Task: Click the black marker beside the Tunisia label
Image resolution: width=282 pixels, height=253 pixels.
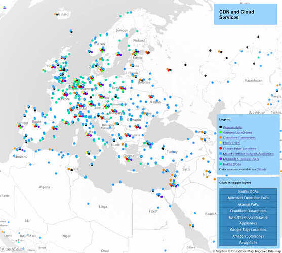Action: (x=71, y=170)
